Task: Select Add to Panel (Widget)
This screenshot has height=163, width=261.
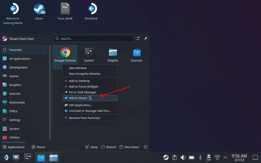Action: click(x=90, y=86)
